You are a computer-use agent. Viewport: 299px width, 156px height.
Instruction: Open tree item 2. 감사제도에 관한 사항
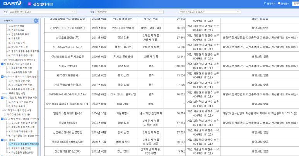20,85
